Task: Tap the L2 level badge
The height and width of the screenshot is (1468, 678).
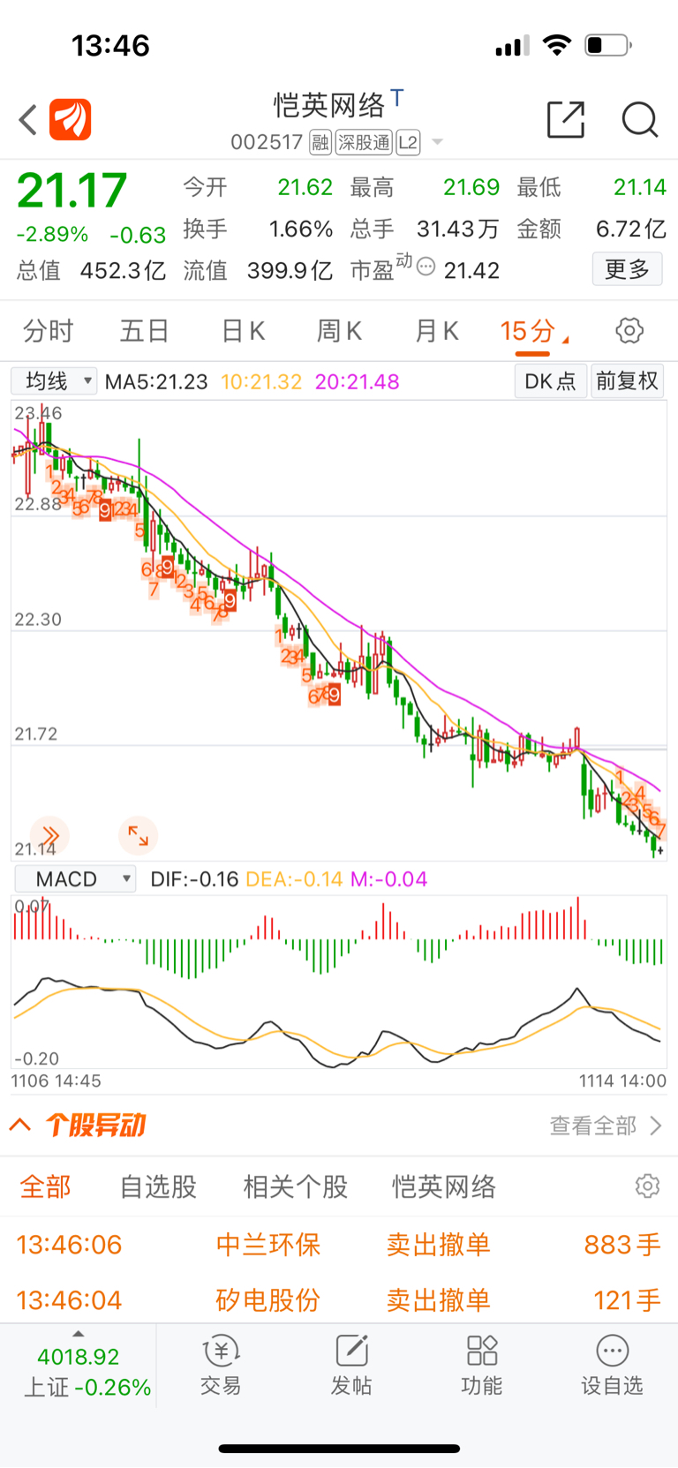Action: click(408, 142)
